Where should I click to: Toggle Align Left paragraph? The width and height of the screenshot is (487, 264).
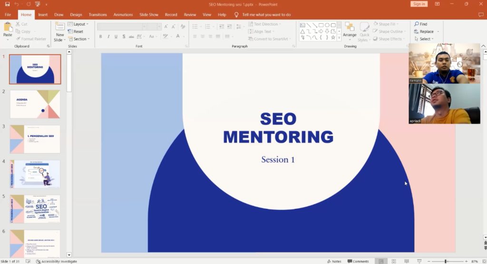click(195, 36)
